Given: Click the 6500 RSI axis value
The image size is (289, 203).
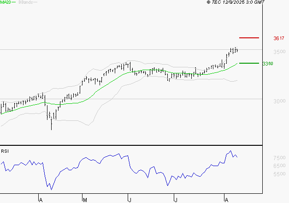Looking at the screenshot, I should point(280,166).
